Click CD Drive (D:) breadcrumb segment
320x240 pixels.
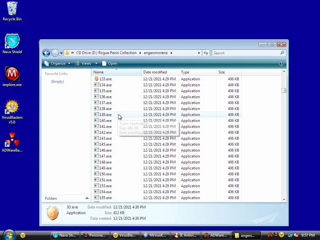click(x=106, y=53)
